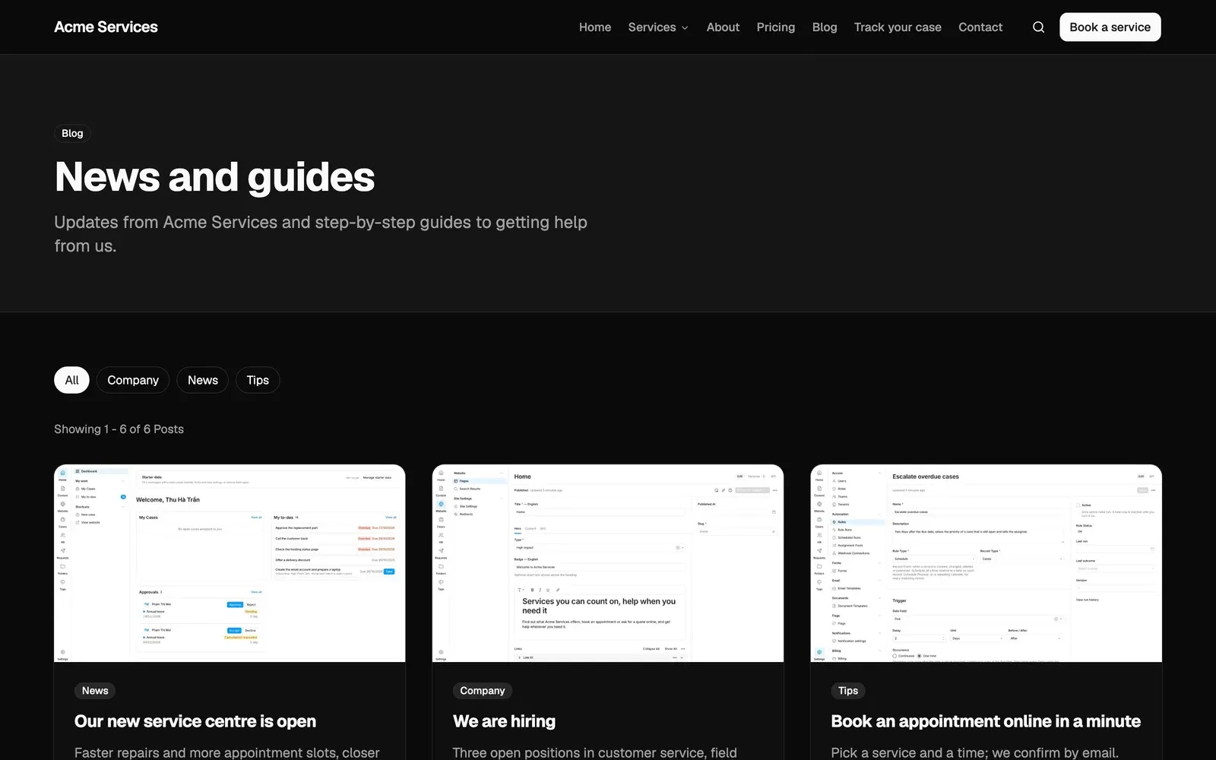This screenshot has height=760, width=1216.
Task: Open the 'We are hiring' post title
Action: pyautogui.click(x=504, y=721)
